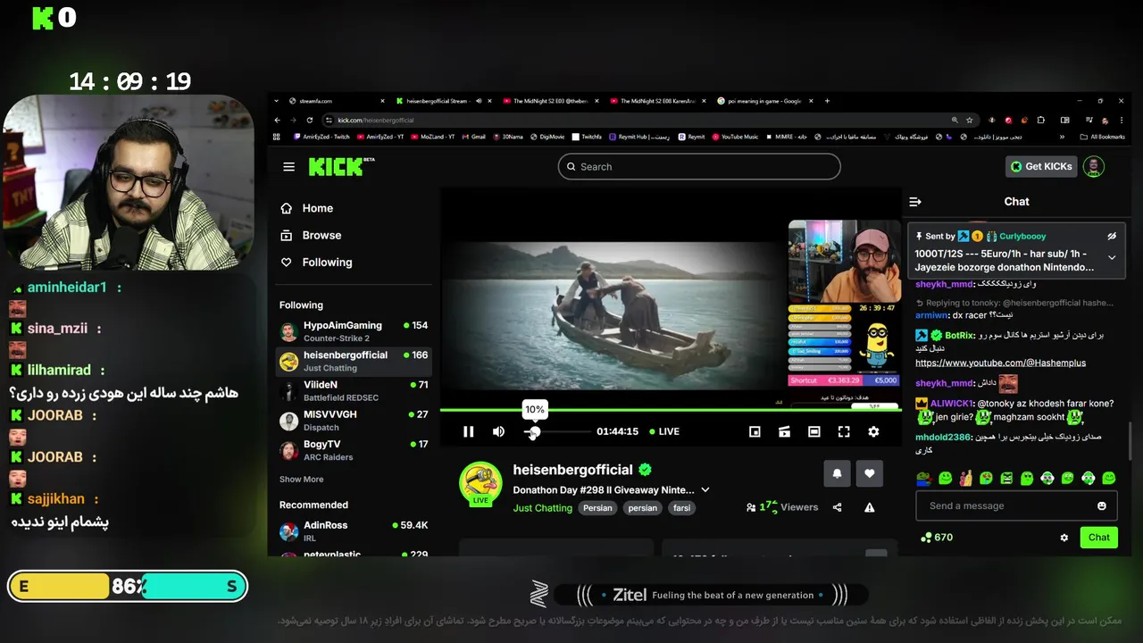Open the All Bookmarks folder

[1102, 137]
